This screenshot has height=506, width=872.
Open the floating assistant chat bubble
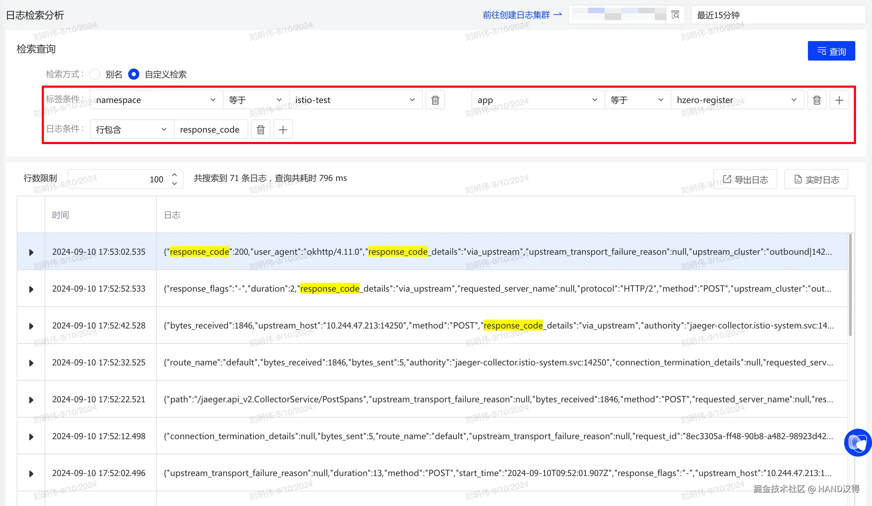coord(857,443)
